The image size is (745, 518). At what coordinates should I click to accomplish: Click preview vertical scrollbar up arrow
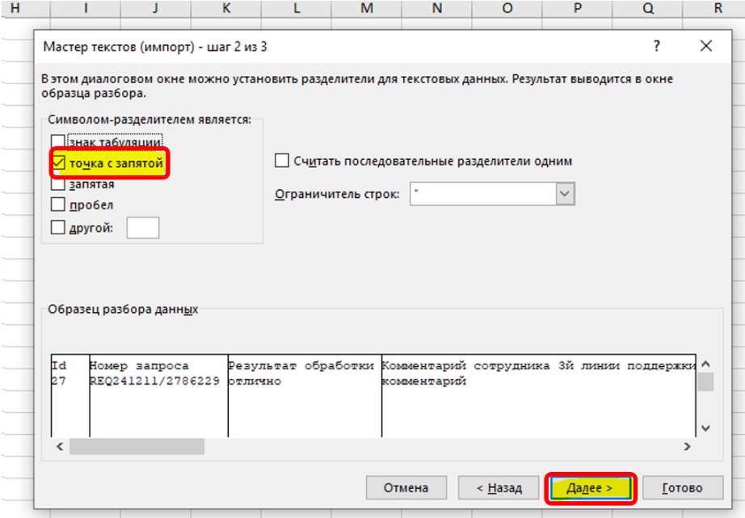705,363
